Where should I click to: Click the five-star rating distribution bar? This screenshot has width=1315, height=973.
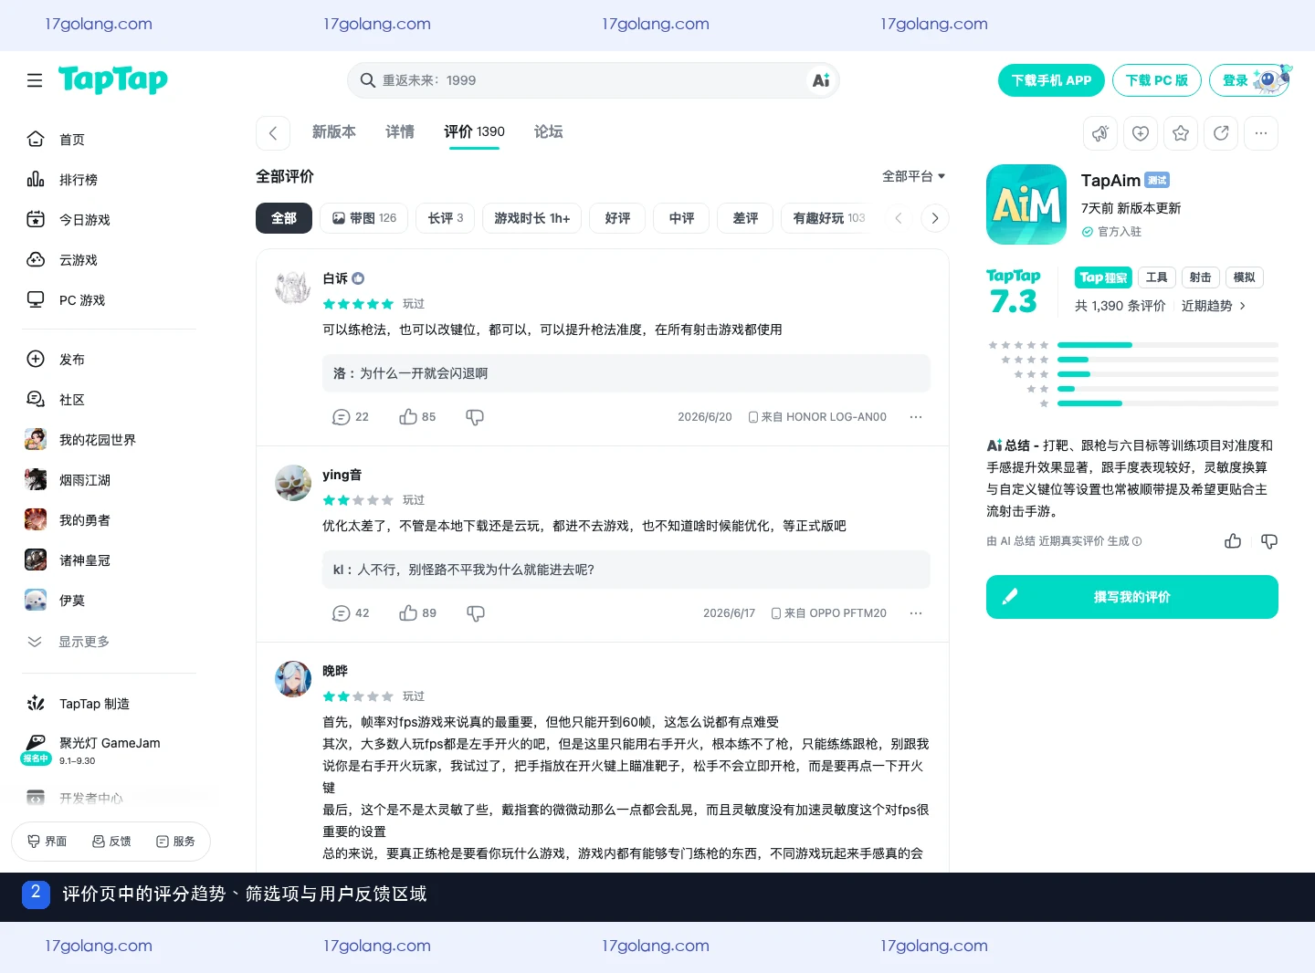[x=1168, y=345]
